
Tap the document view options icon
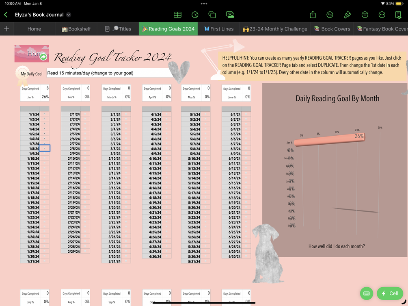(398, 15)
